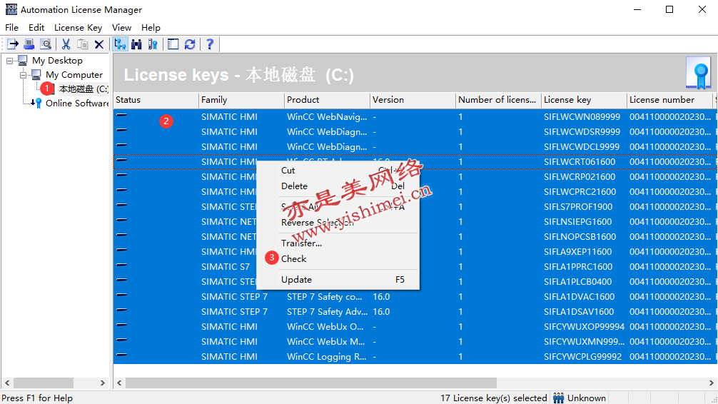Click tree pane scrollbar right arrow
Viewport: 718px width, 404px height.
(103, 383)
